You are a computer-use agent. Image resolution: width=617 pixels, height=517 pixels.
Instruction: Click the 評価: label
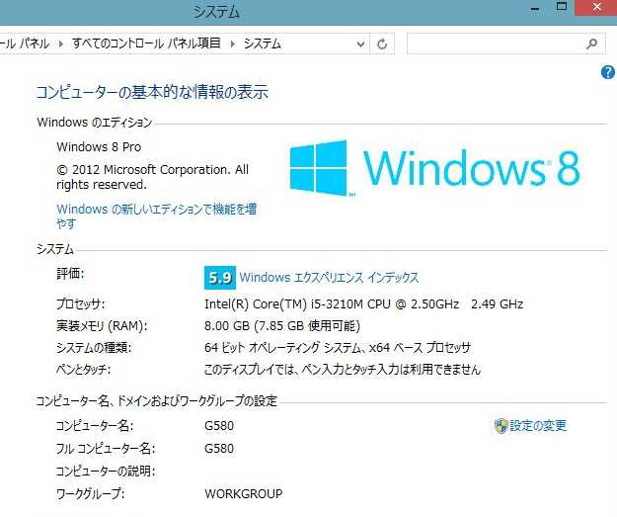point(70,274)
